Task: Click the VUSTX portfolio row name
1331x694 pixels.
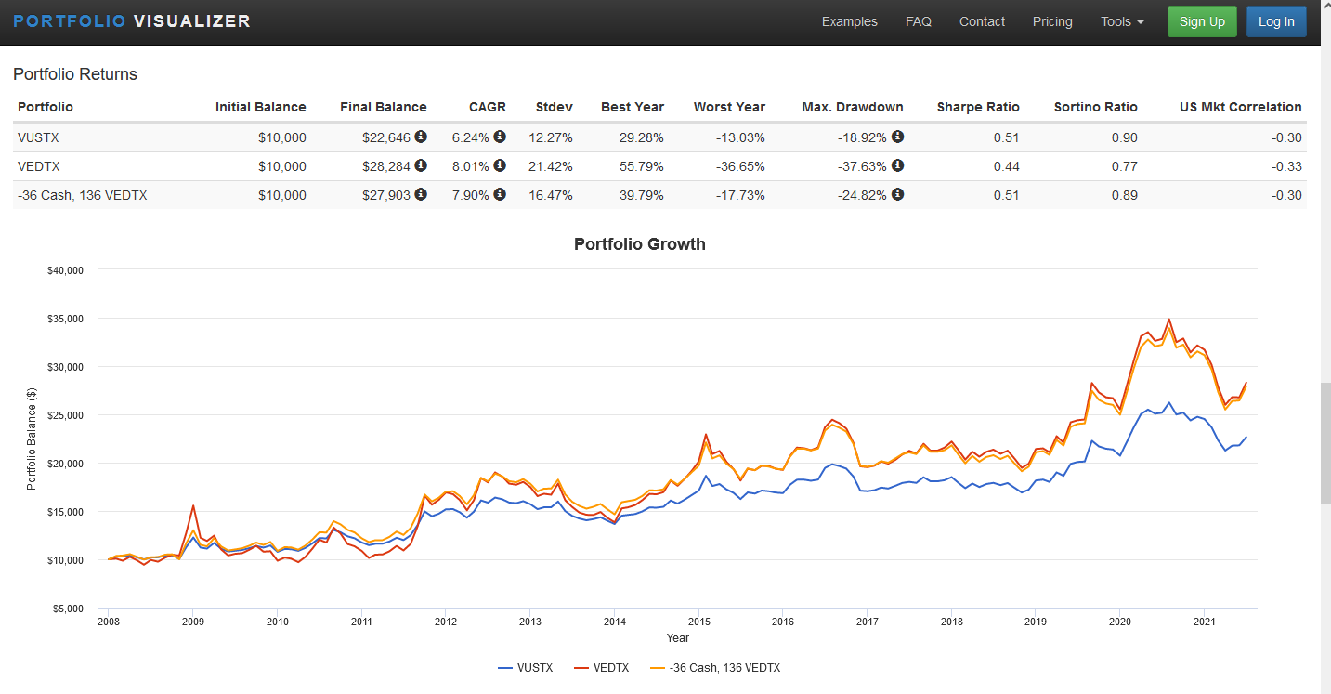Action: (36, 137)
